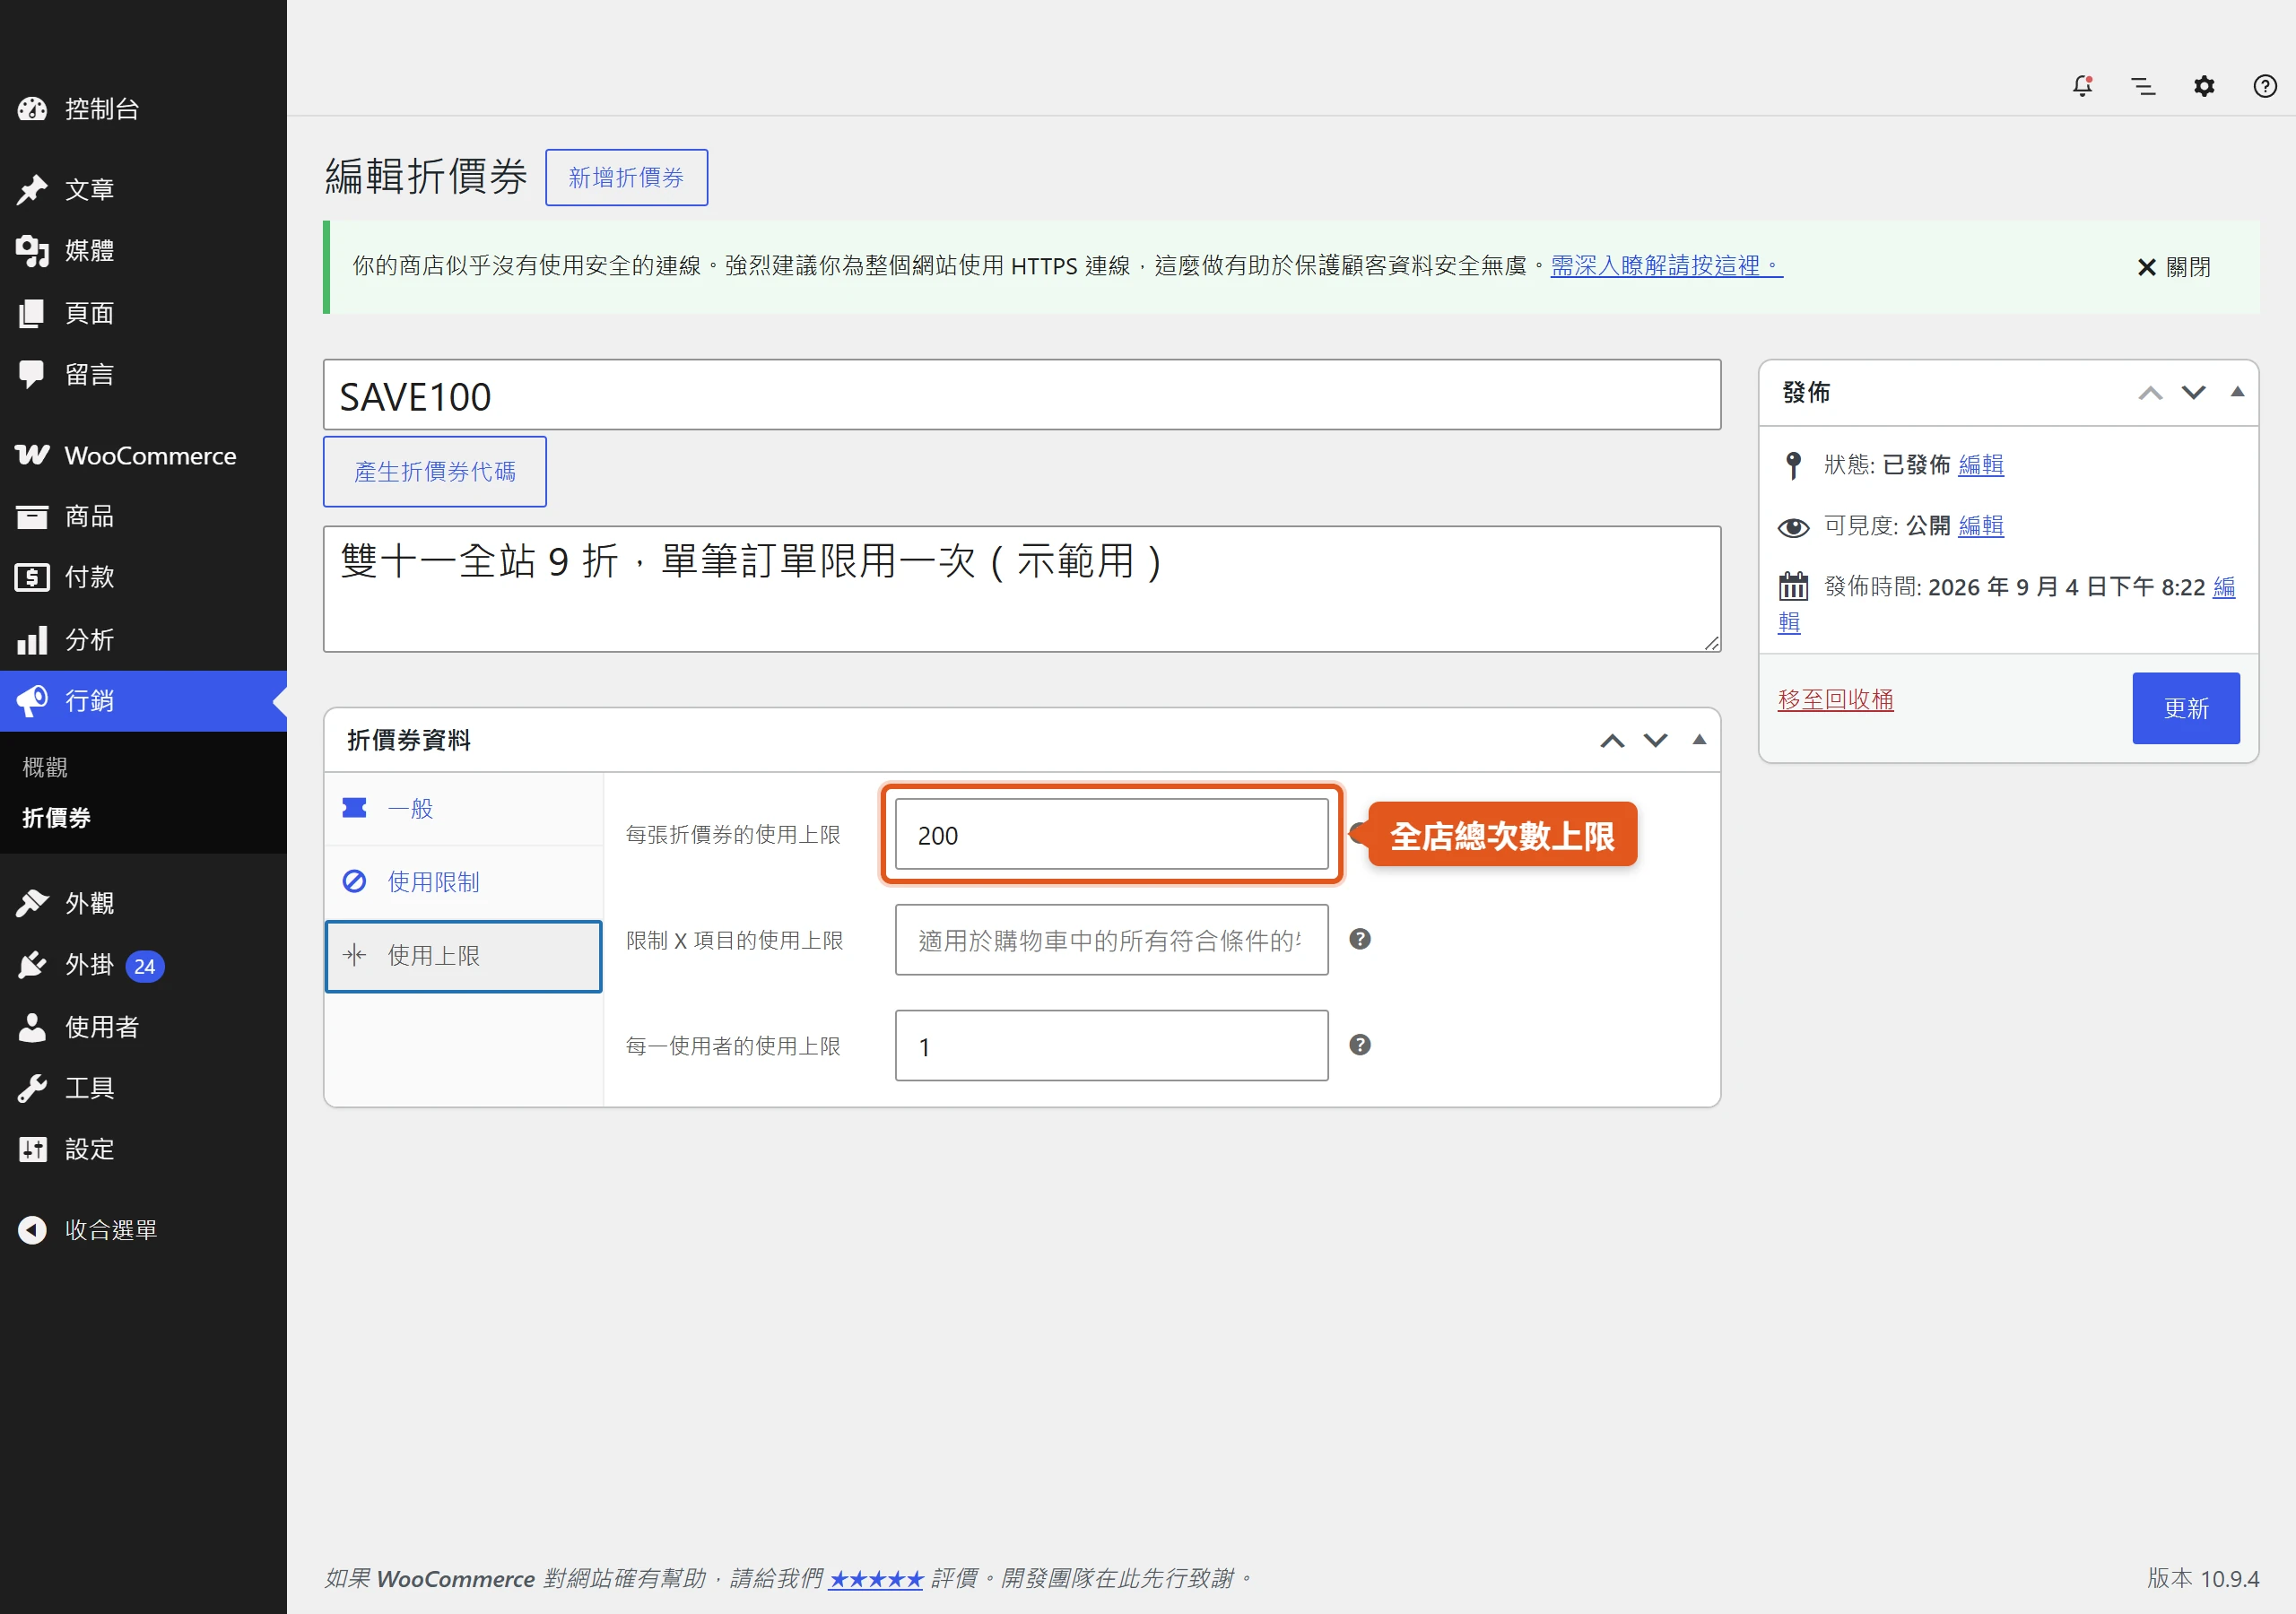The width and height of the screenshot is (2296, 1614).
Task: Click the 使用上限 tab limit icon
Action: (x=354, y=955)
